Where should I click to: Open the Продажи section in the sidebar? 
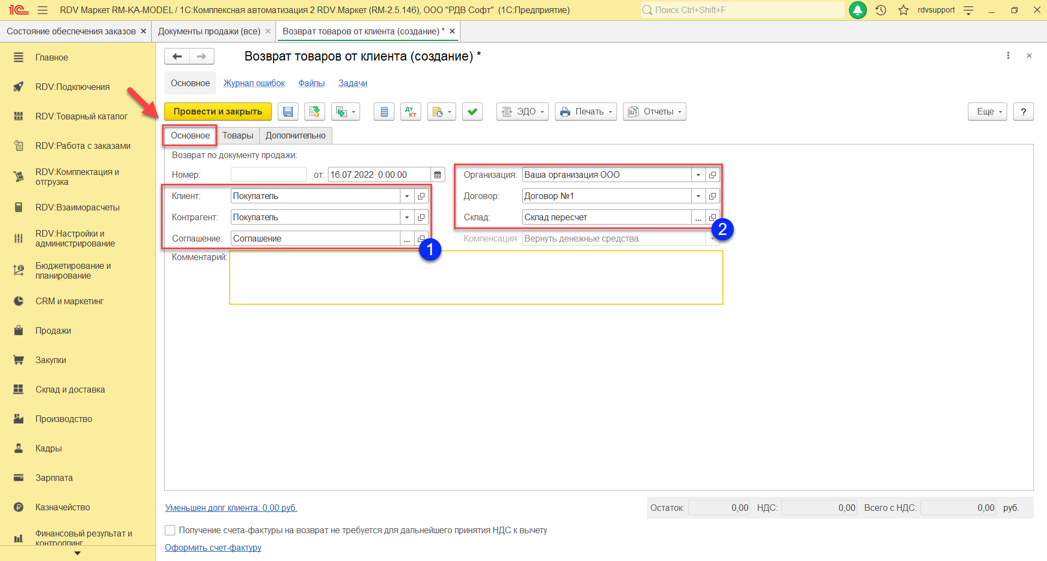pyautogui.click(x=53, y=330)
